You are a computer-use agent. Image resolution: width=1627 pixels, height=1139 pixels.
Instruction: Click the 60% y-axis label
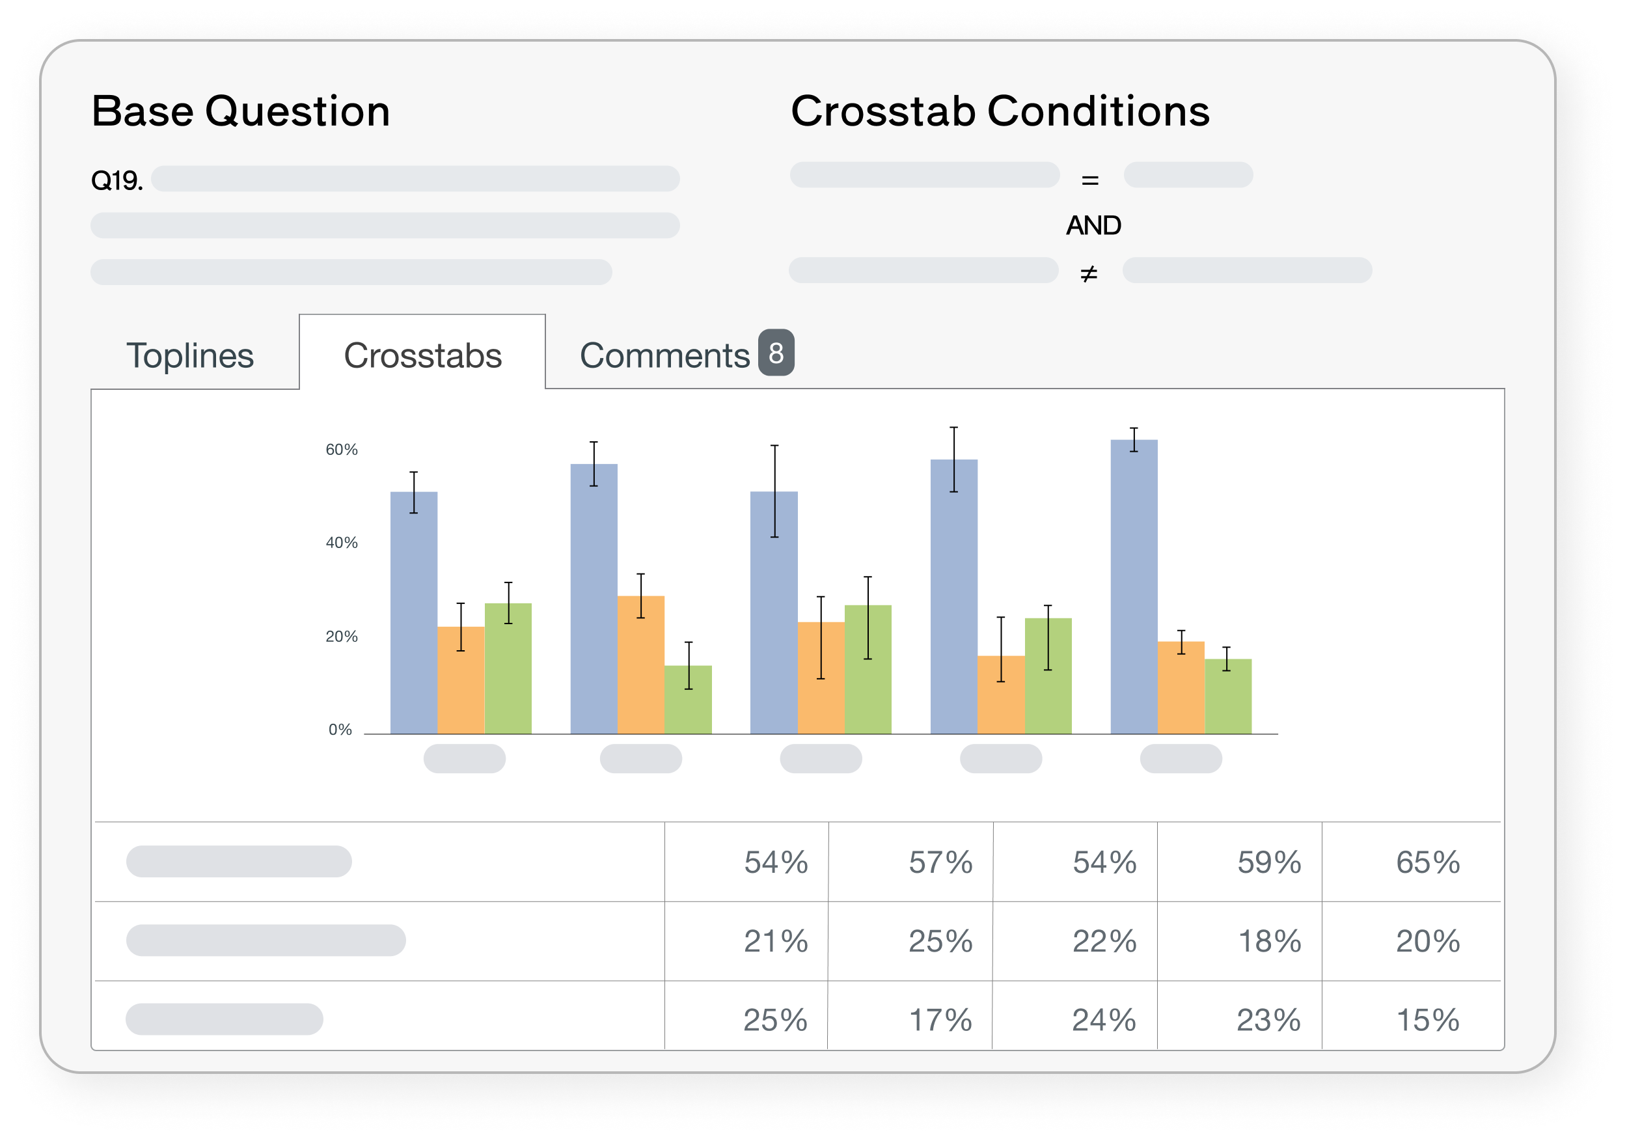(342, 449)
